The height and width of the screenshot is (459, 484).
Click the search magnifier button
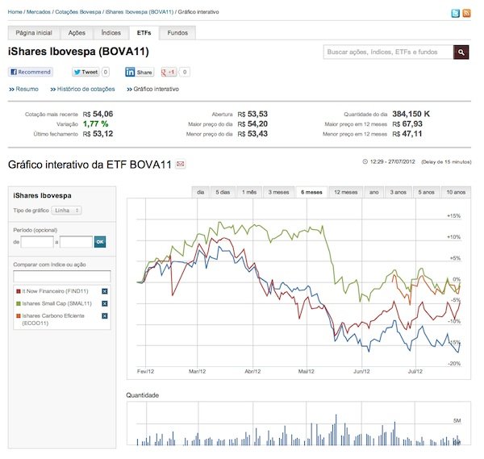[x=461, y=52]
